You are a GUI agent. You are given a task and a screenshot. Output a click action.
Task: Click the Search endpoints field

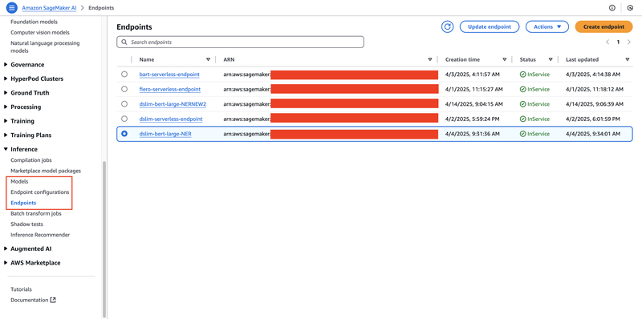click(240, 42)
